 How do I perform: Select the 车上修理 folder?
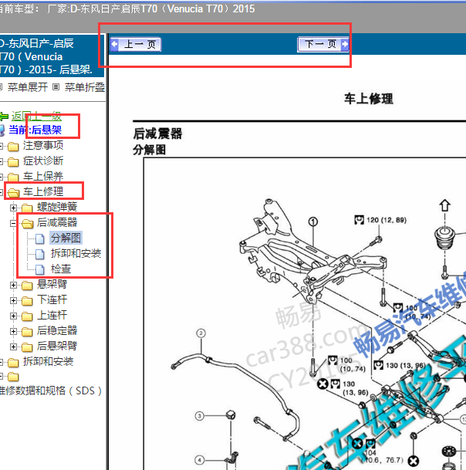(x=43, y=191)
